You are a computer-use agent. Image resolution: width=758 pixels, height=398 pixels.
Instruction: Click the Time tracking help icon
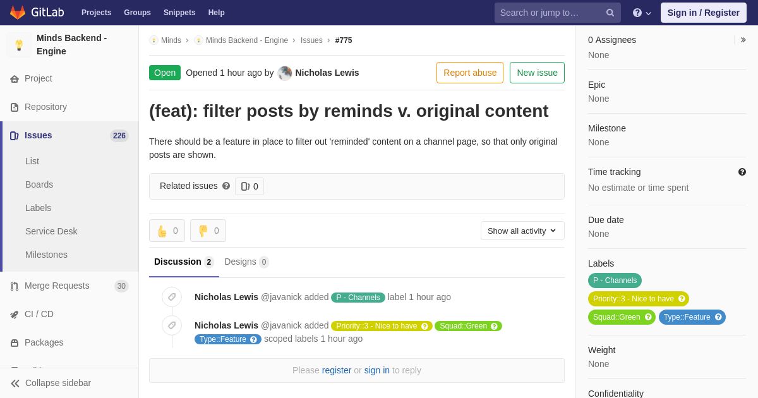[x=742, y=172]
